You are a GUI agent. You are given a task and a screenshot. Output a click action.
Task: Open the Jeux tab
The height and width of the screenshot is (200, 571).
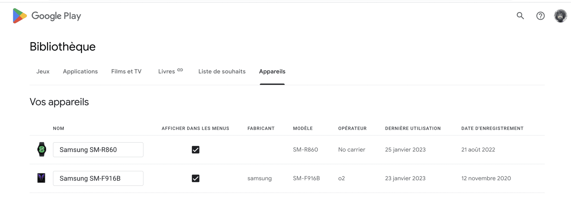(43, 71)
